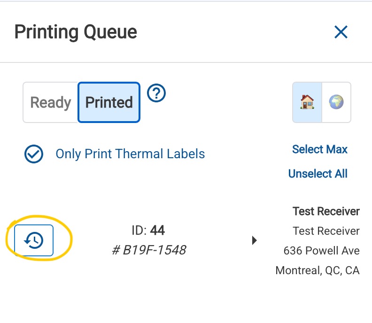Toggle the thermal labels checkmark circle
372x323 pixels.
point(34,154)
